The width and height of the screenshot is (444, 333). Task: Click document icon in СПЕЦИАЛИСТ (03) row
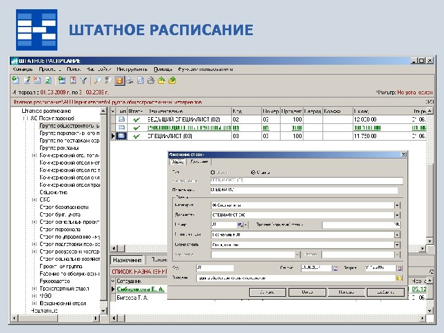[121, 136]
